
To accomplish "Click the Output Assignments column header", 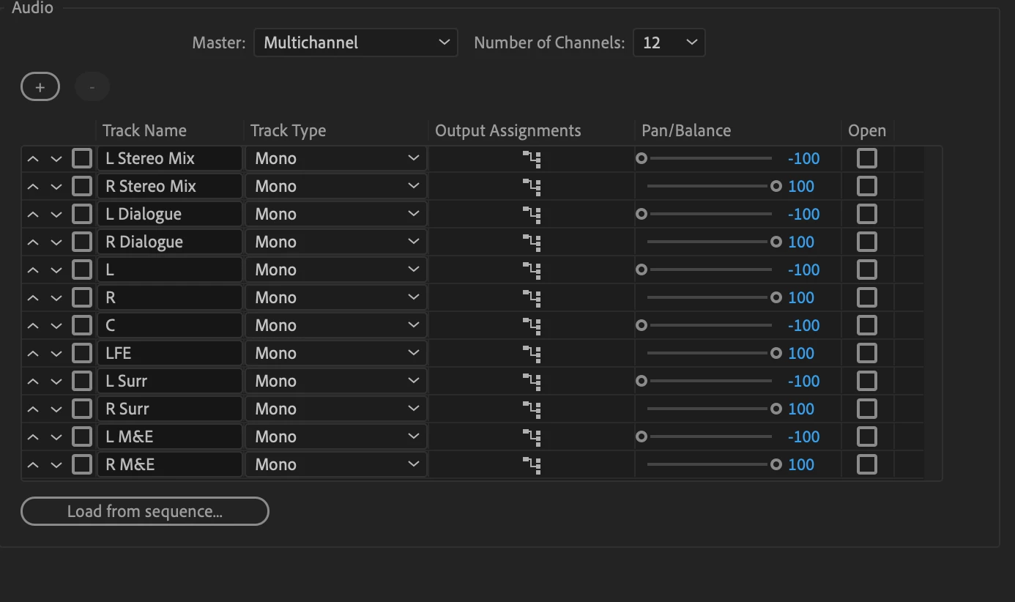I will pos(508,131).
